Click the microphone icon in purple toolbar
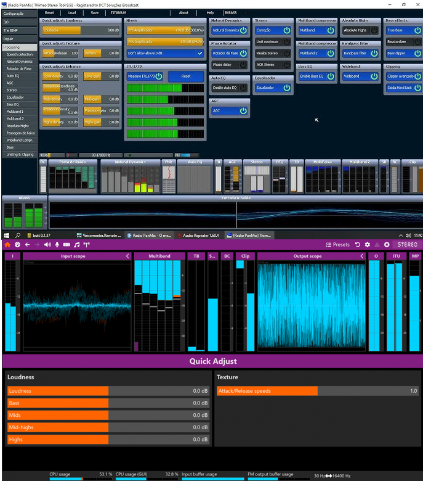The height and width of the screenshot is (481, 423). [57, 245]
